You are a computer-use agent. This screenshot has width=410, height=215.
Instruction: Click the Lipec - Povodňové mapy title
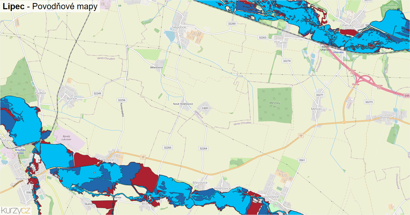50,6
